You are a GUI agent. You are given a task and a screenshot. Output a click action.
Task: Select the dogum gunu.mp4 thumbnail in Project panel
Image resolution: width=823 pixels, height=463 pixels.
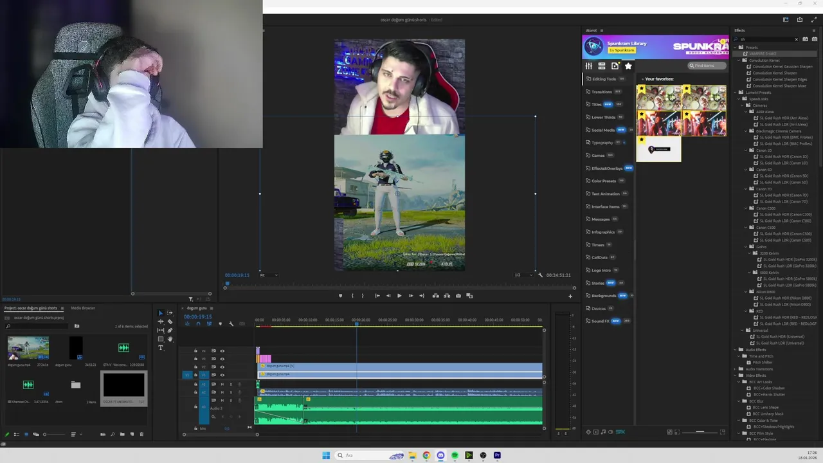tap(28, 348)
